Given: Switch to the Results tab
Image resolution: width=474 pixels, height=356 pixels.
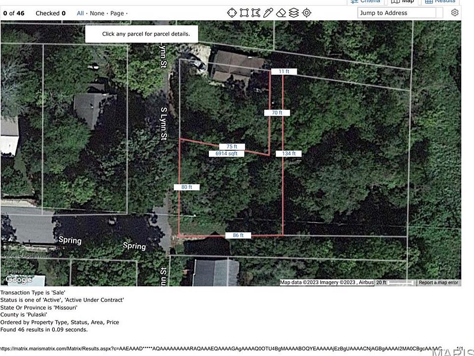Looking at the screenshot, I should point(440,1).
